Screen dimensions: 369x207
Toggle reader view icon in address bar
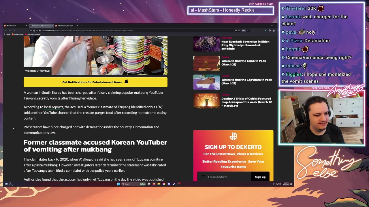(x=236, y=30)
